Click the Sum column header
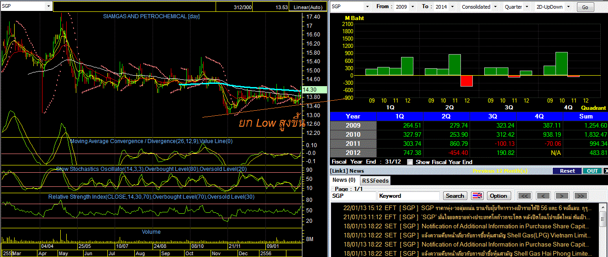Image resolution: width=608 pixels, height=257 pixels. coord(586,116)
